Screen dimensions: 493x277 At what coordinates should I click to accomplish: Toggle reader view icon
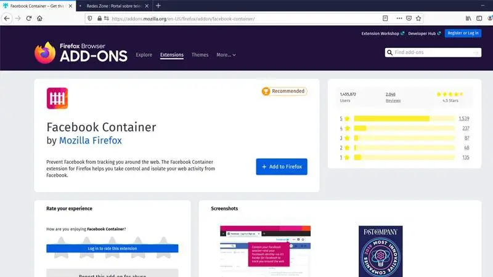pyautogui.click(x=385, y=18)
